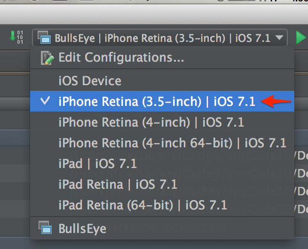This screenshot has height=249, width=308.
Task: Click the green Run play button
Action: click(301, 37)
